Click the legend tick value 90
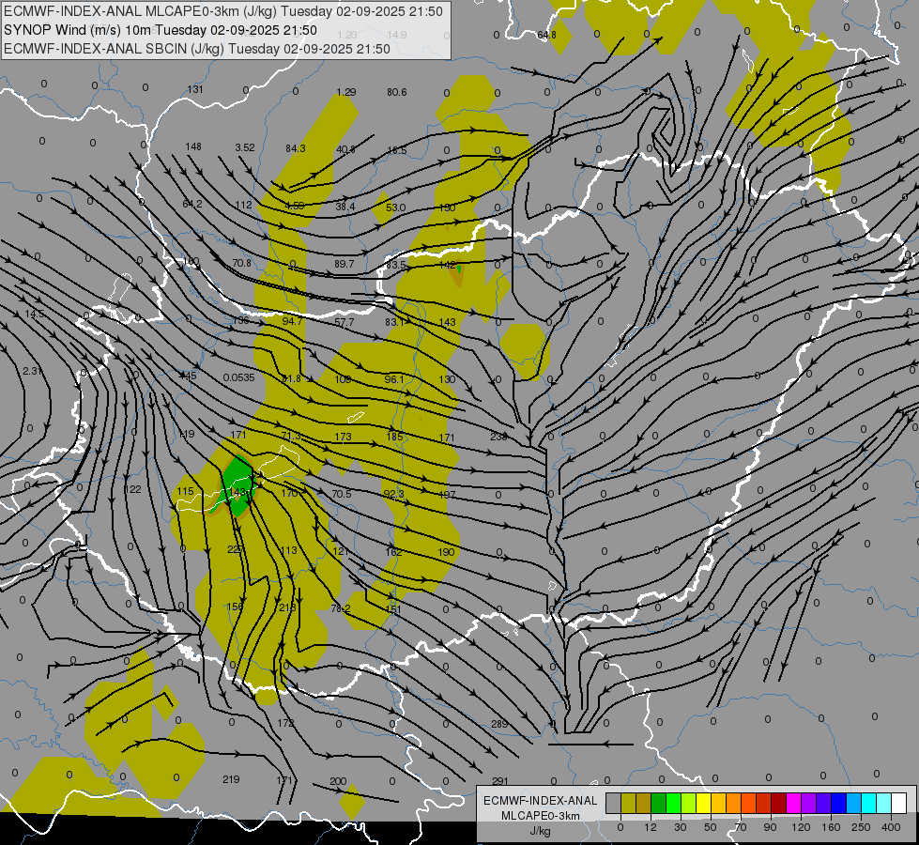Viewport: 919px width, 845px height. (x=770, y=827)
